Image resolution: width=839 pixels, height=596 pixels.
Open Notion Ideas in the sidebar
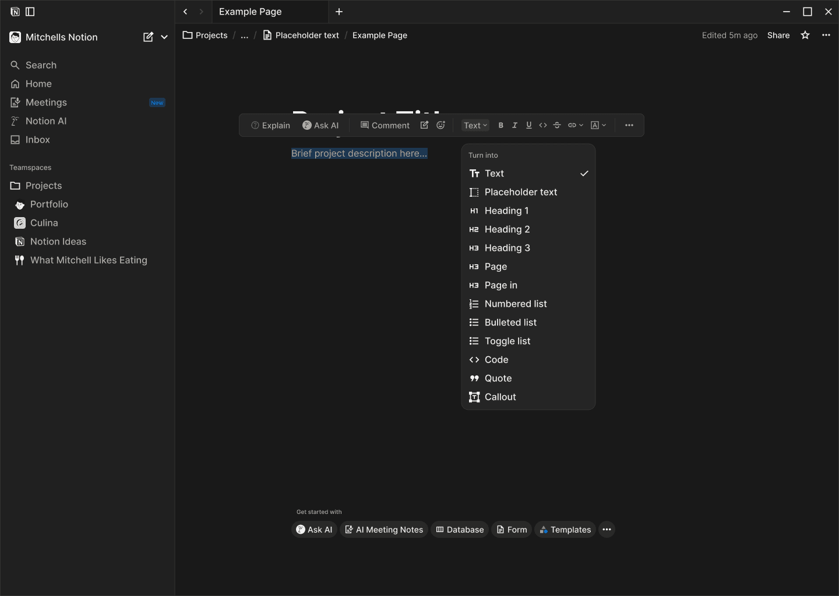tap(58, 242)
